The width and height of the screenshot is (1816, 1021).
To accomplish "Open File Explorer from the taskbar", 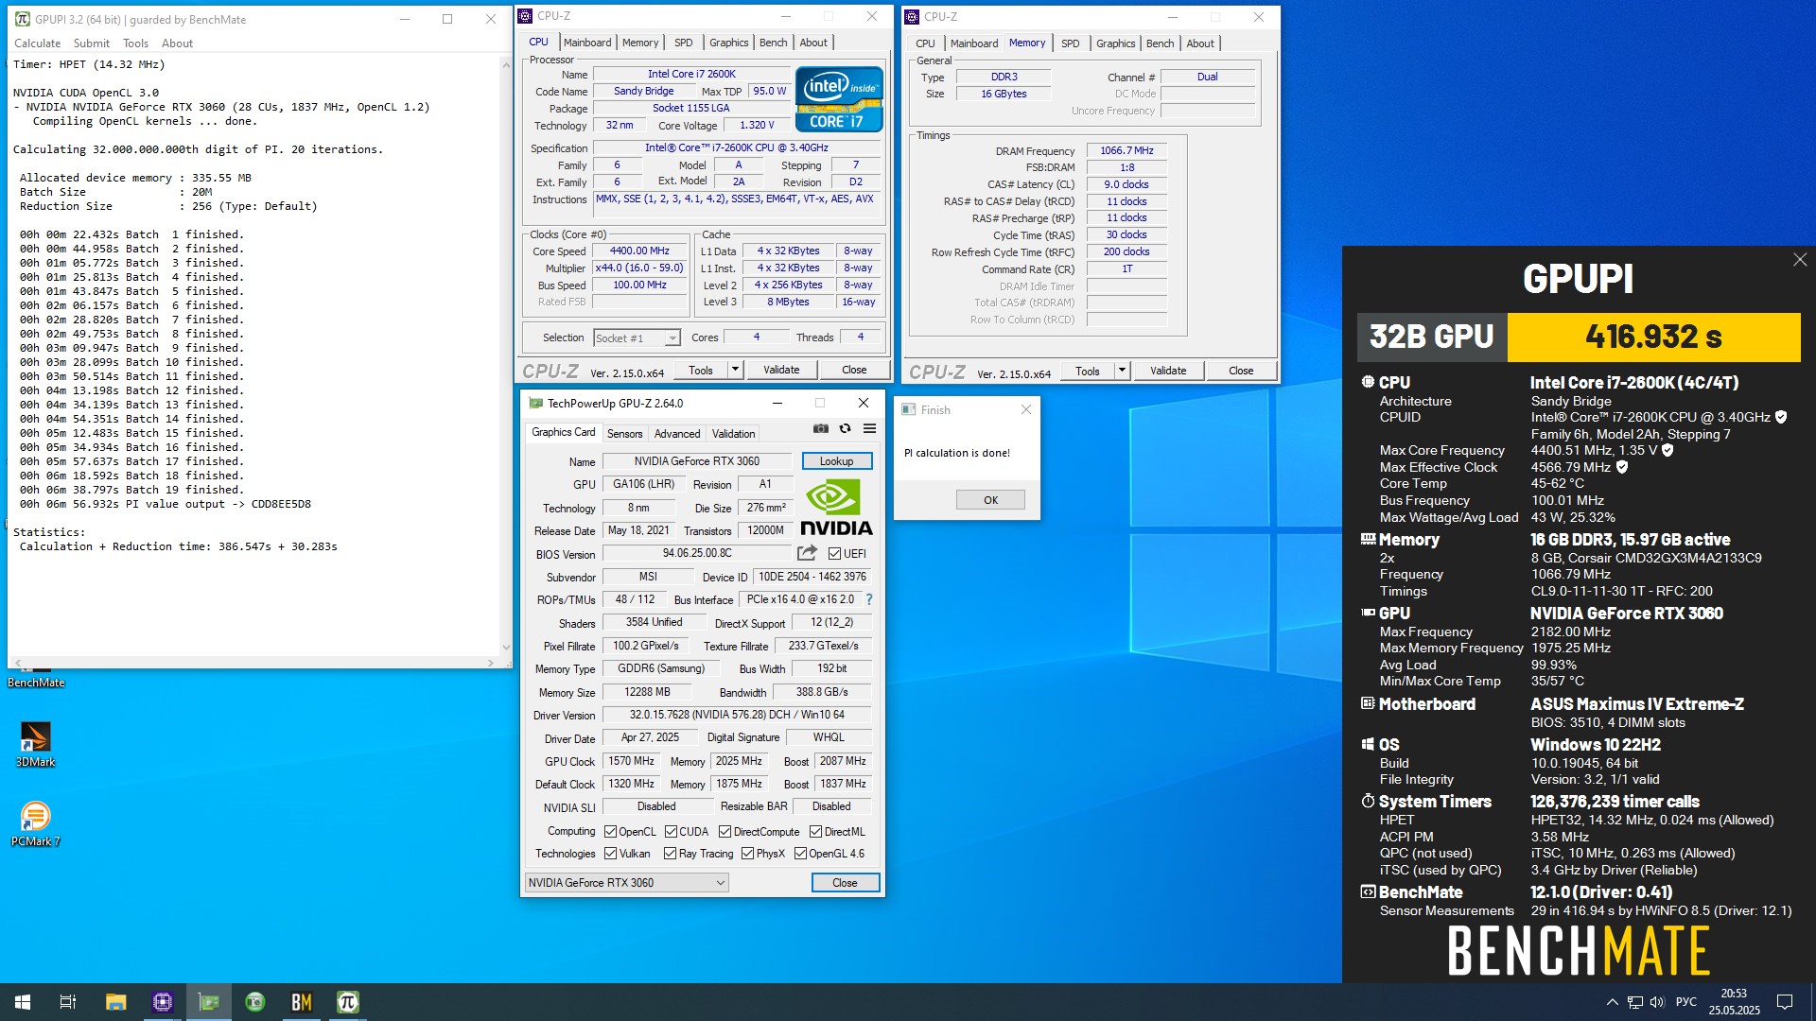I will click(x=115, y=1002).
